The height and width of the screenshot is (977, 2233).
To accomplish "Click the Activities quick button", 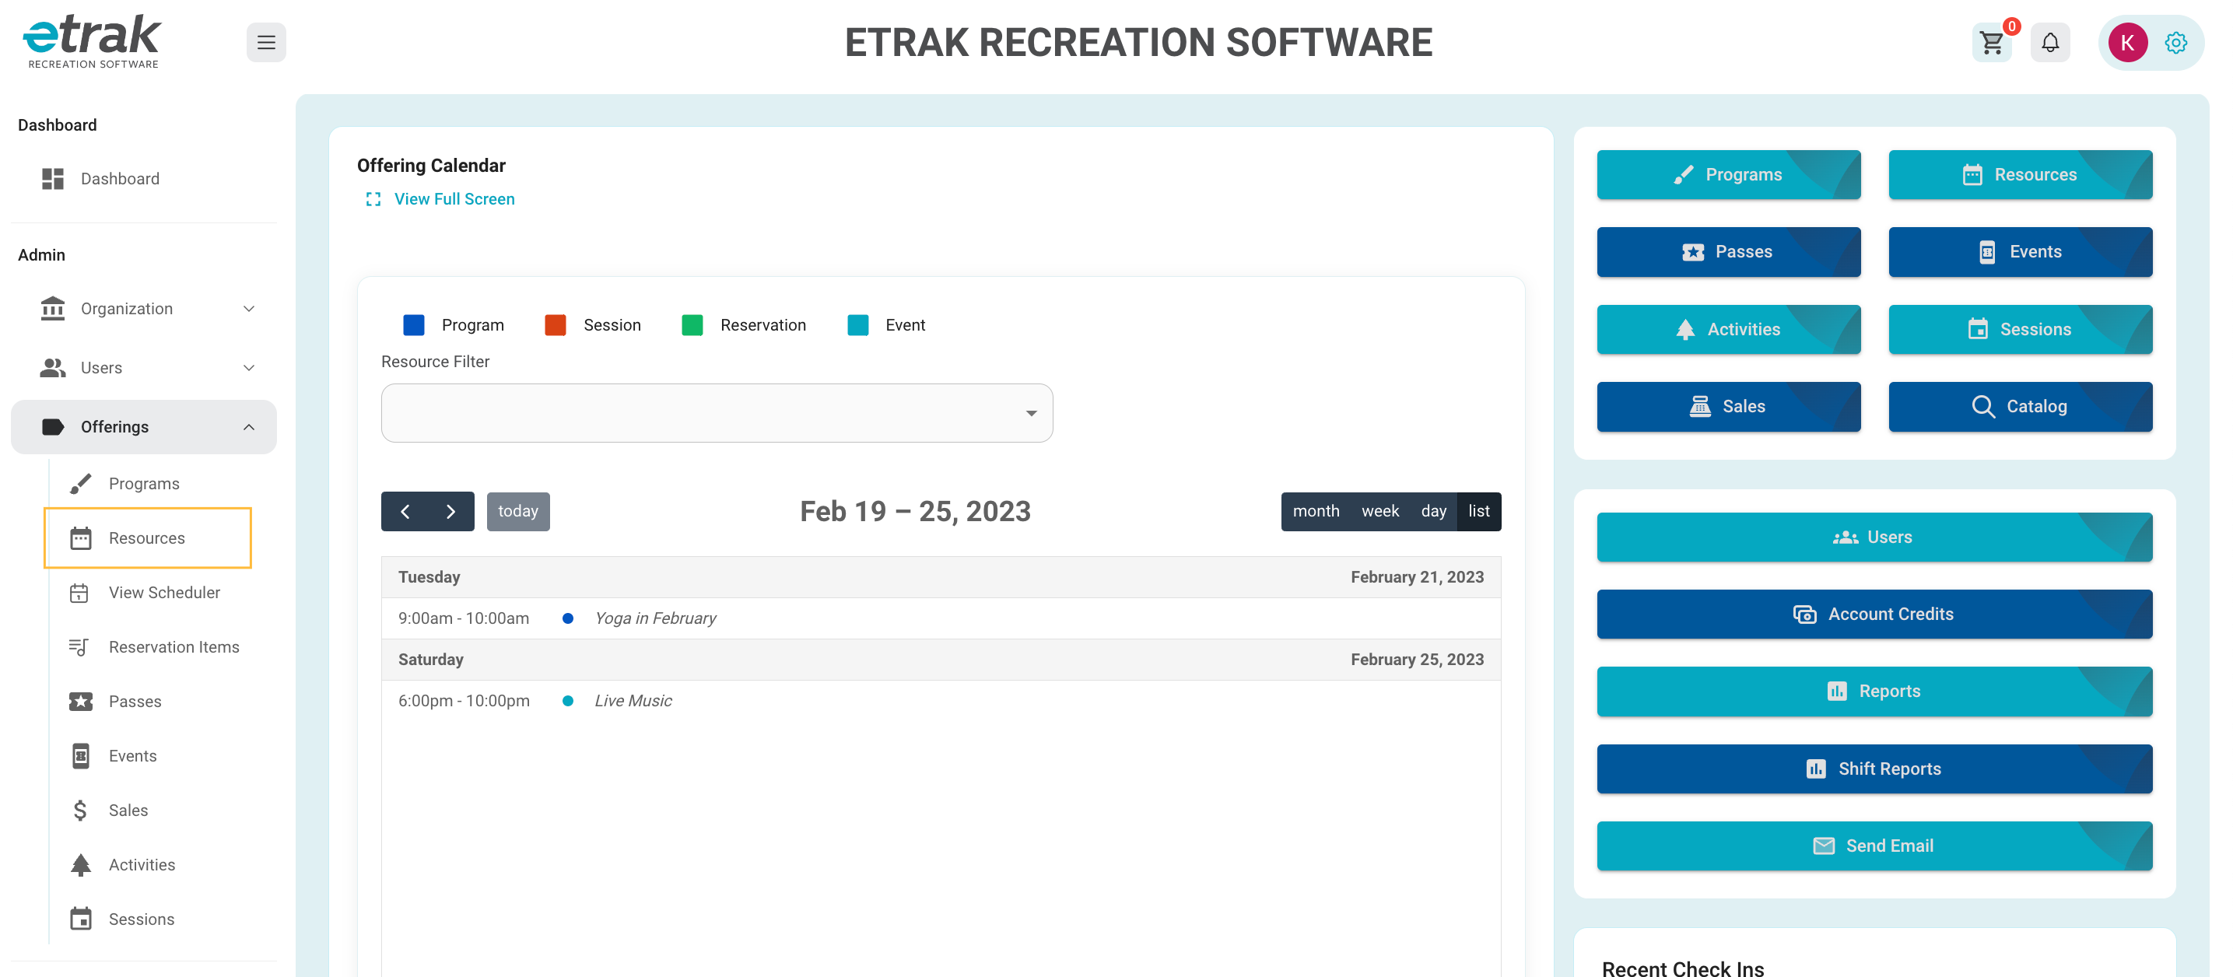I will coord(1729,329).
